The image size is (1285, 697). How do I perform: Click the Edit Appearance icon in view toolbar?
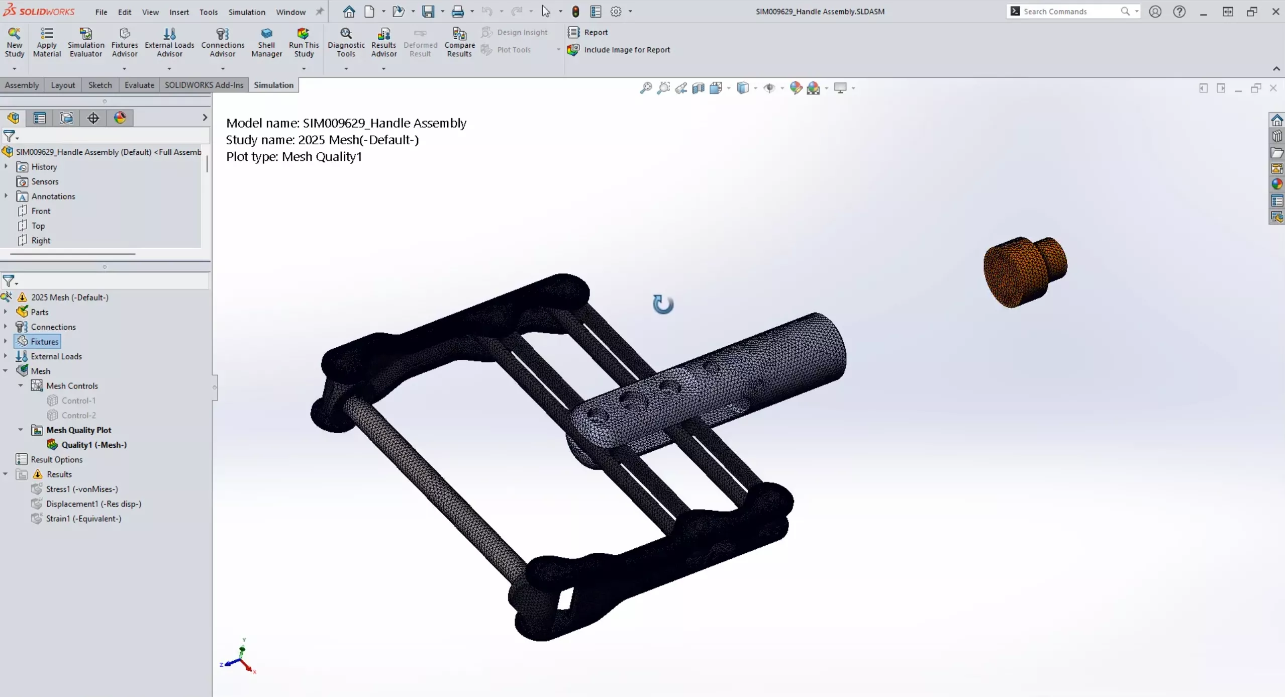coord(796,88)
